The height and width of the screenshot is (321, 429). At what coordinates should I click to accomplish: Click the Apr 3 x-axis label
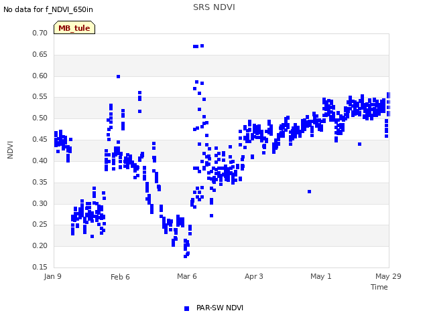[253, 276]
